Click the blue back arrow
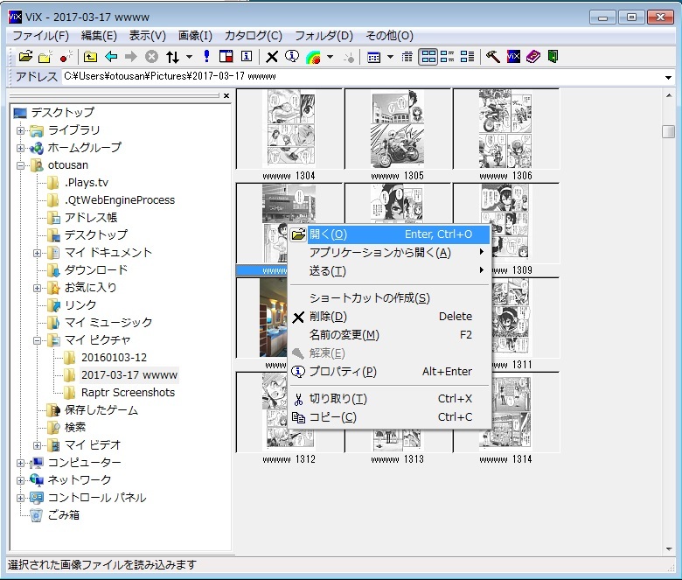The height and width of the screenshot is (580, 682). [x=111, y=57]
